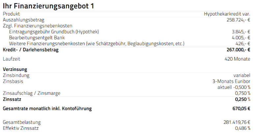Click the Gesamtrate monatlich amount 670,05 €
The width and height of the screenshot is (254, 133).
(241, 108)
